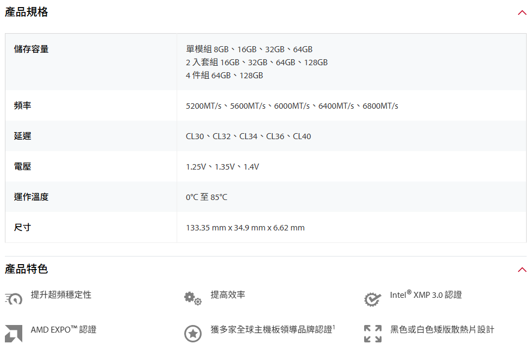Click the speedometer icon for overclocking stability
The width and height of the screenshot is (531, 350).
pos(14,298)
